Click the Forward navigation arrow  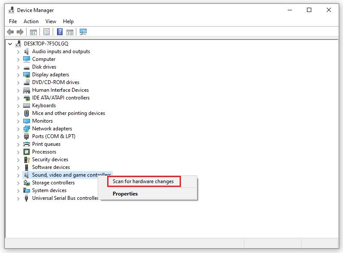pos(20,32)
